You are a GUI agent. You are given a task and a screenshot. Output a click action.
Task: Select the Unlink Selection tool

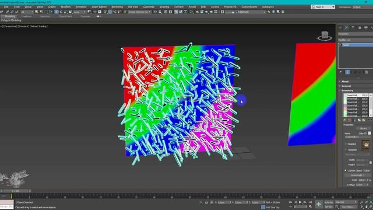point(12,12)
